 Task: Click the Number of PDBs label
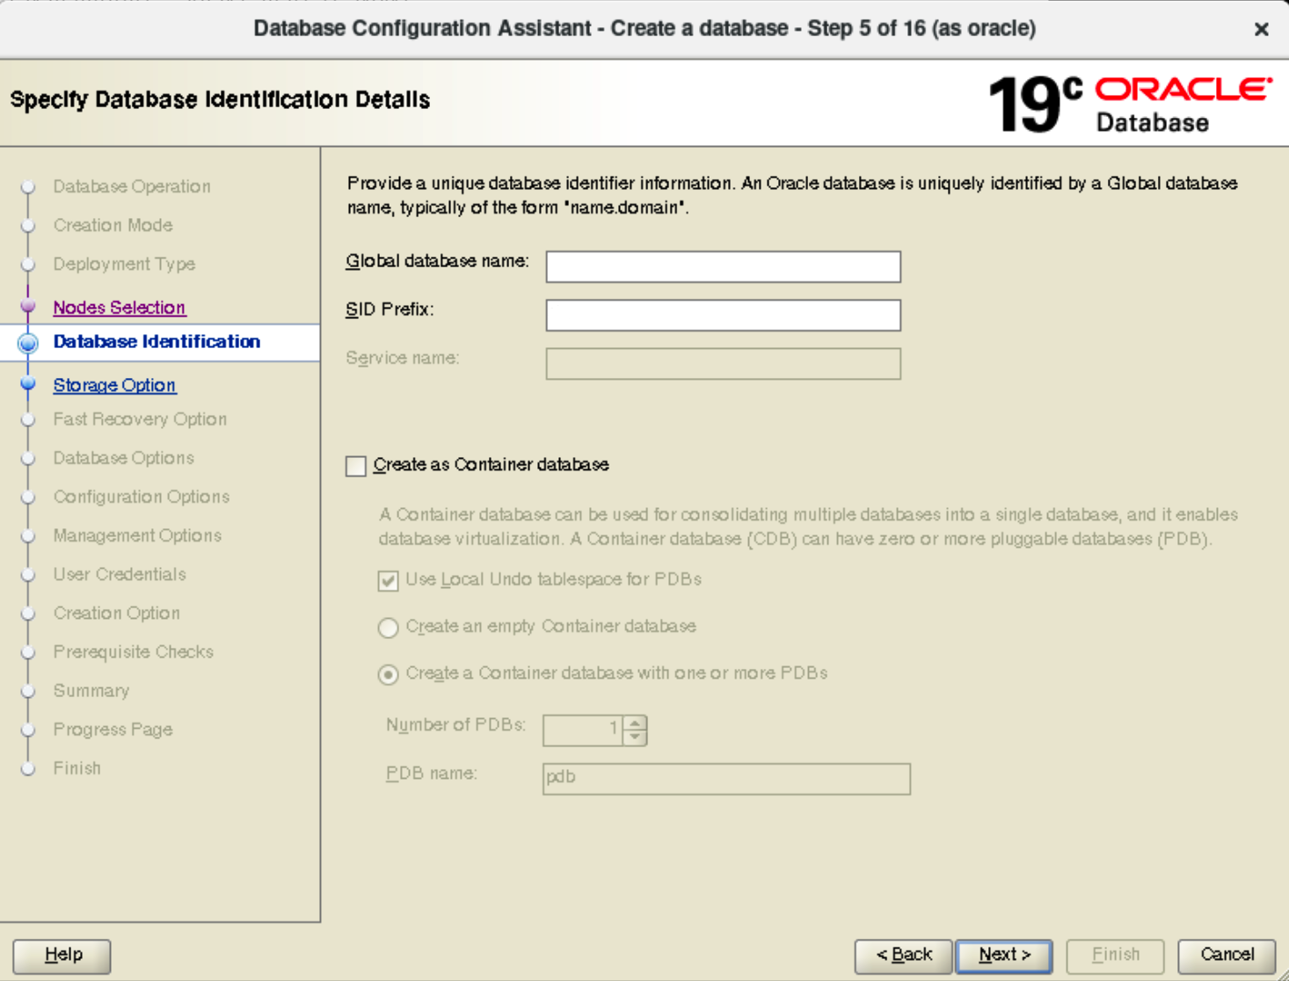(x=455, y=725)
